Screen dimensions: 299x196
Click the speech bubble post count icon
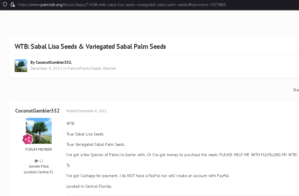tap(36, 161)
